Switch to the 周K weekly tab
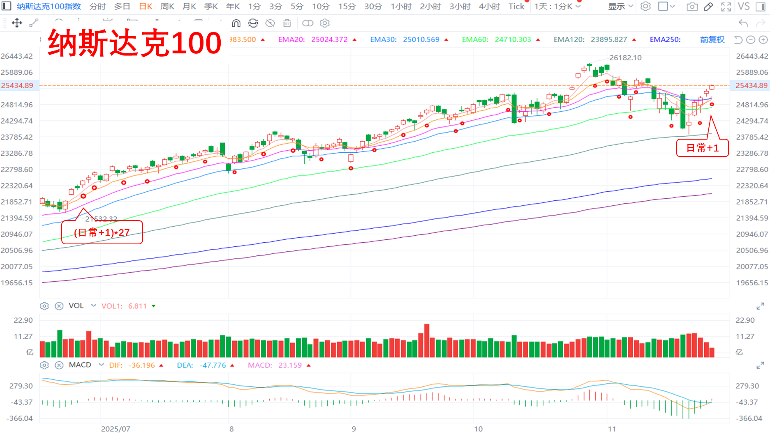The width and height of the screenshot is (770, 434). (167, 7)
